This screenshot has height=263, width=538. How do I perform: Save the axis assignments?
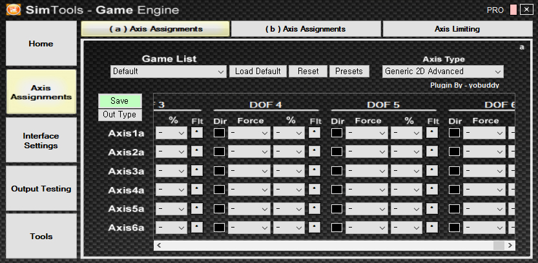click(119, 101)
